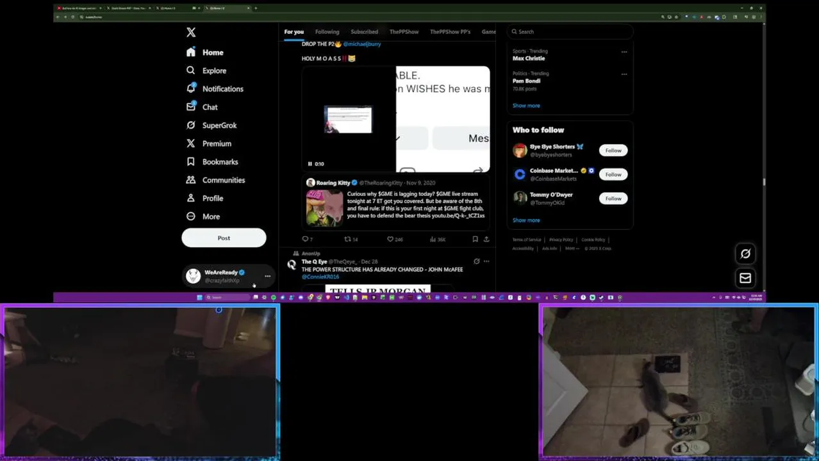
Task: Follow Coinbase Markets
Action: (613, 174)
